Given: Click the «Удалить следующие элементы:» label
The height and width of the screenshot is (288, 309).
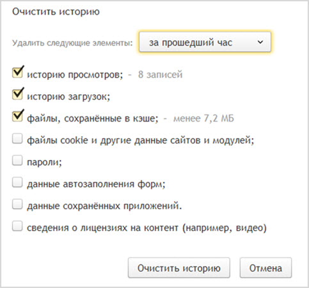Looking at the screenshot, I should click(x=72, y=43).
